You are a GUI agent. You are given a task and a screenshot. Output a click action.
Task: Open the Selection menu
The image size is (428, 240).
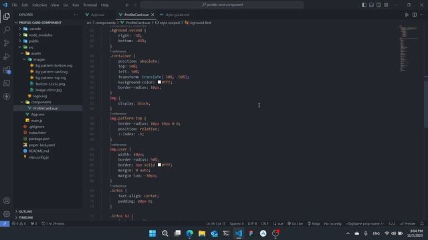39,5
